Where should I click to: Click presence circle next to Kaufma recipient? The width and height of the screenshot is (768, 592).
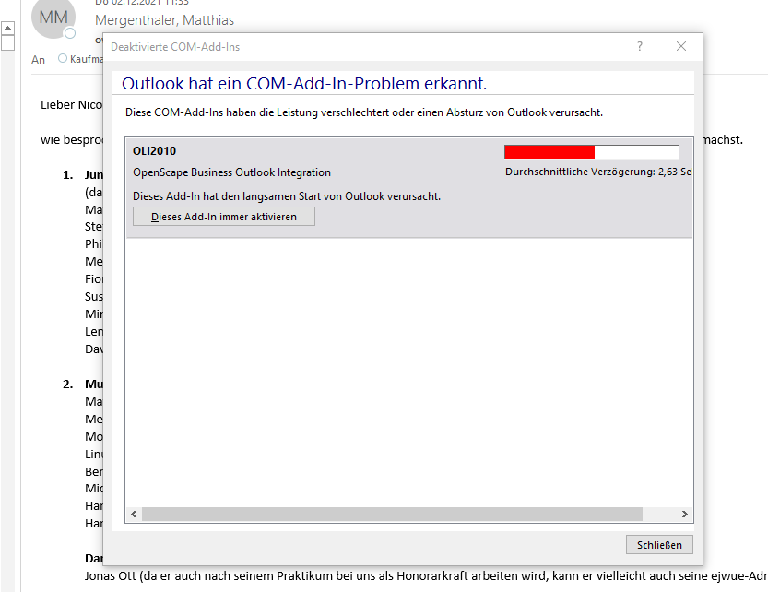tap(63, 58)
